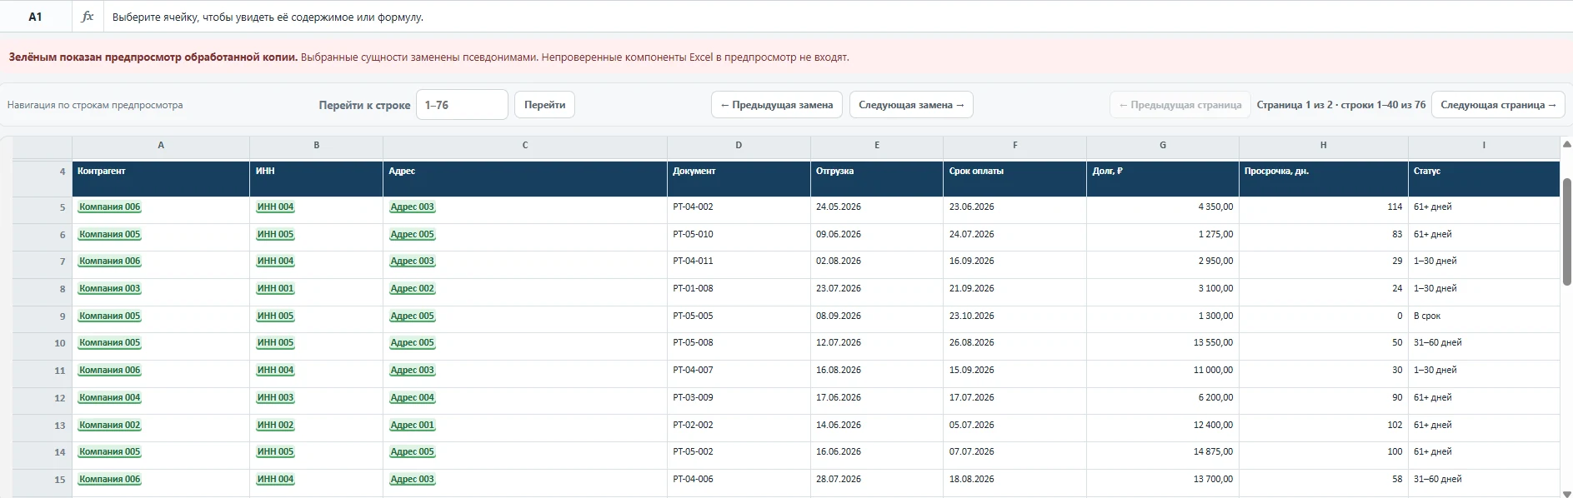Select the 'Адрес 002' cell
This screenshot has width=1573, height=498.
(413, 289)
